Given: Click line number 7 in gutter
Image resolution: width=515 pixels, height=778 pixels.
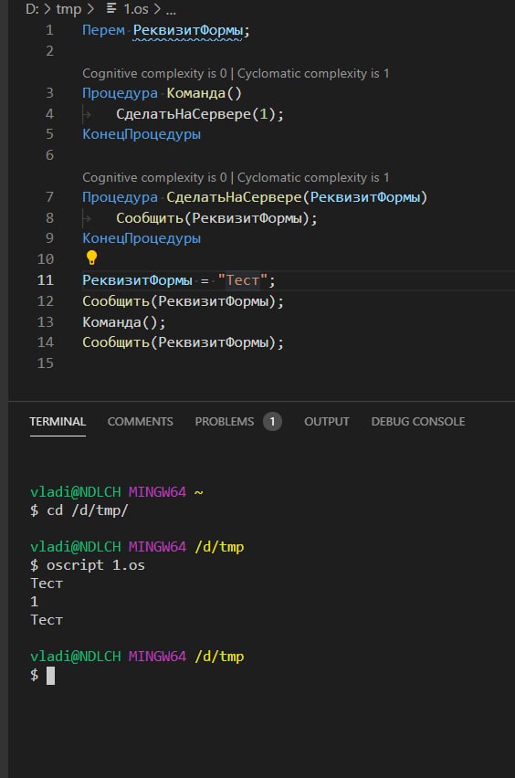Looking at the screenshot, I should click(x=49, y=197).
